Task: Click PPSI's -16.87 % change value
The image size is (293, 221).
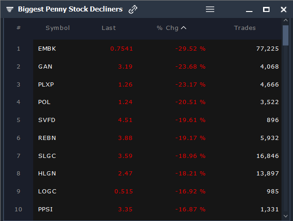Action: pyautogui.click(x=190, y=209)
